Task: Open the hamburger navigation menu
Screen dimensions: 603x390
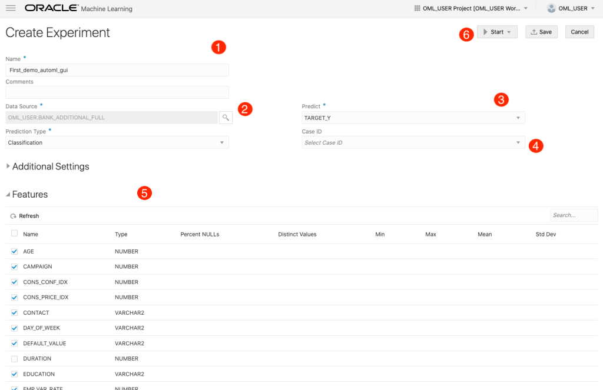Action: tap(11, 8)
